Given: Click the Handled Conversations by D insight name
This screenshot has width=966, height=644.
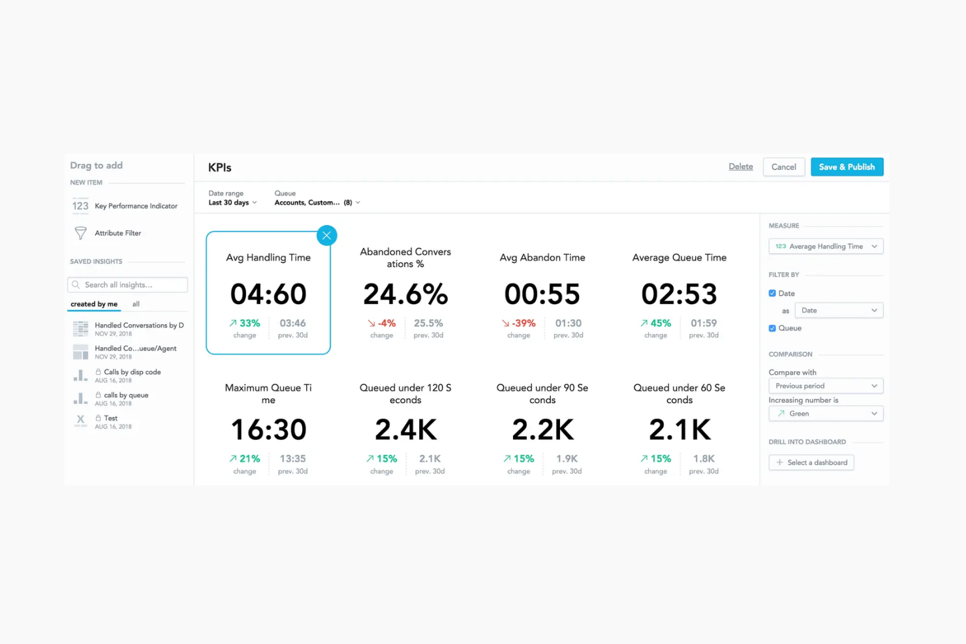Looking at the screenshot, I should [x=139, y=326].
